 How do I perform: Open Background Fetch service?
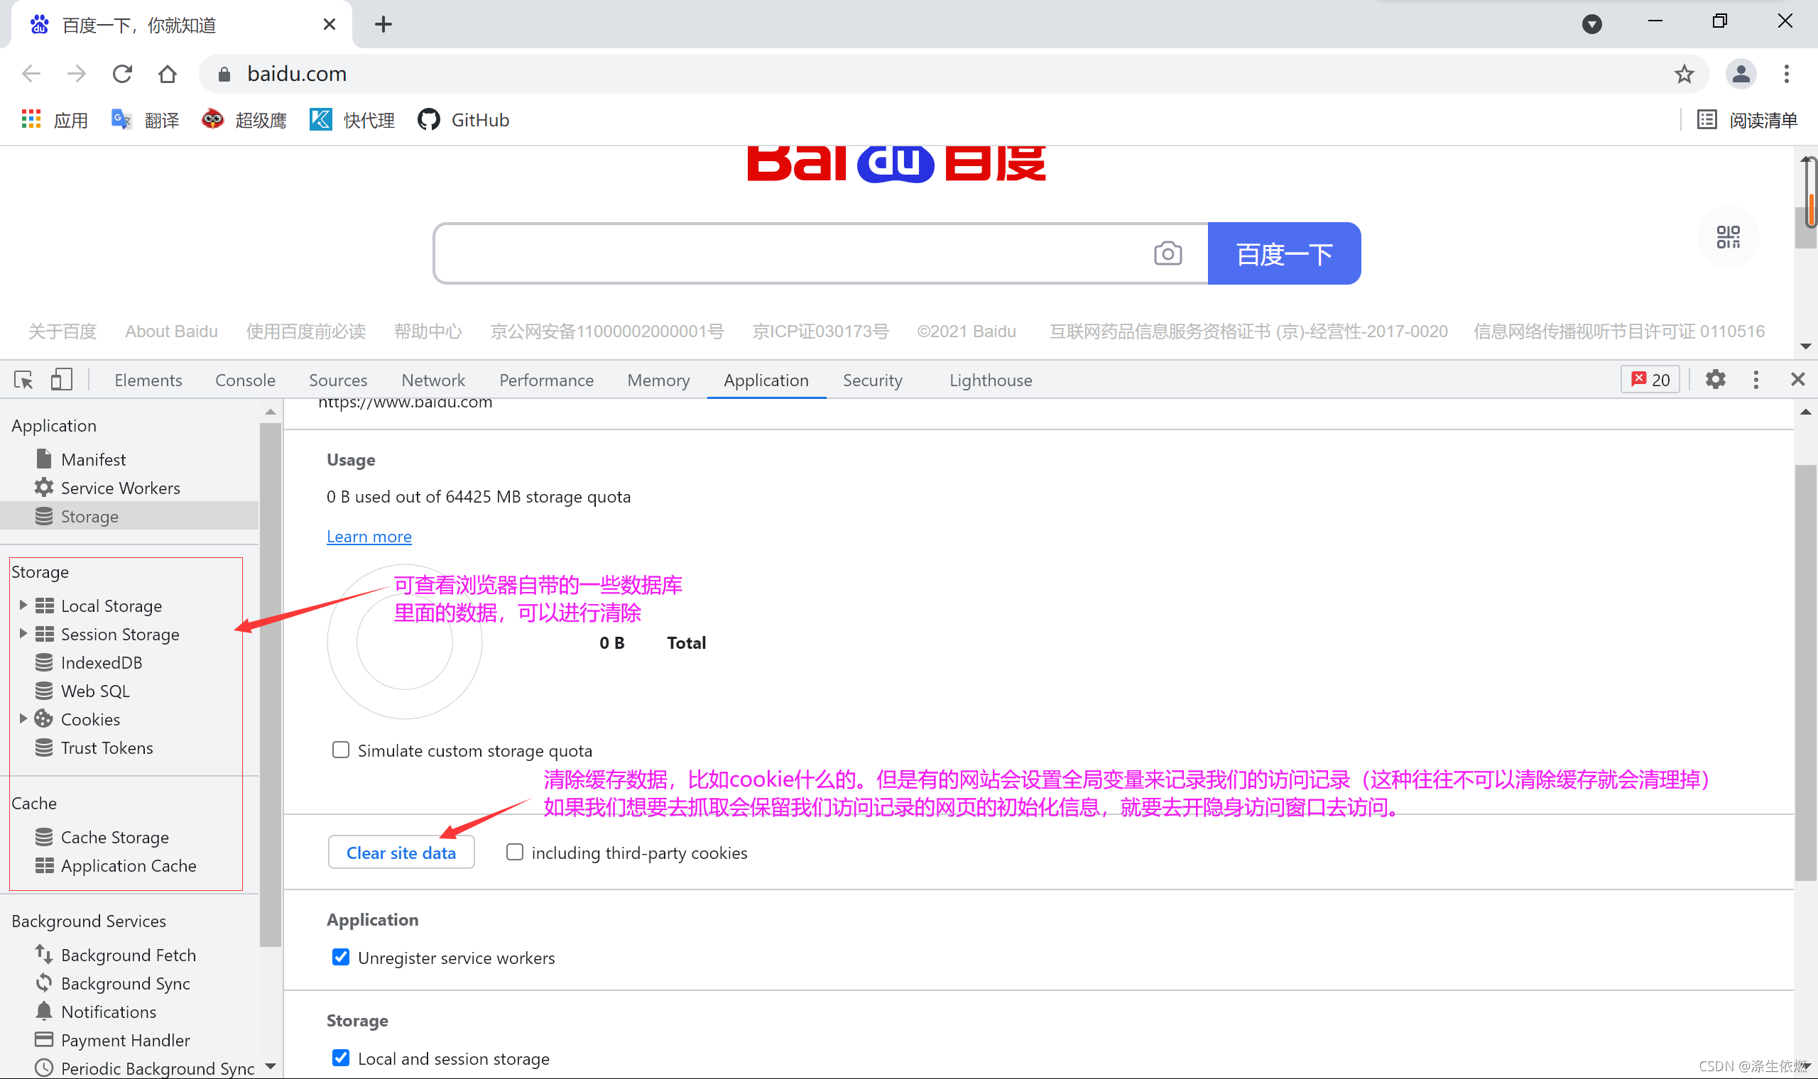click(128, 955)
